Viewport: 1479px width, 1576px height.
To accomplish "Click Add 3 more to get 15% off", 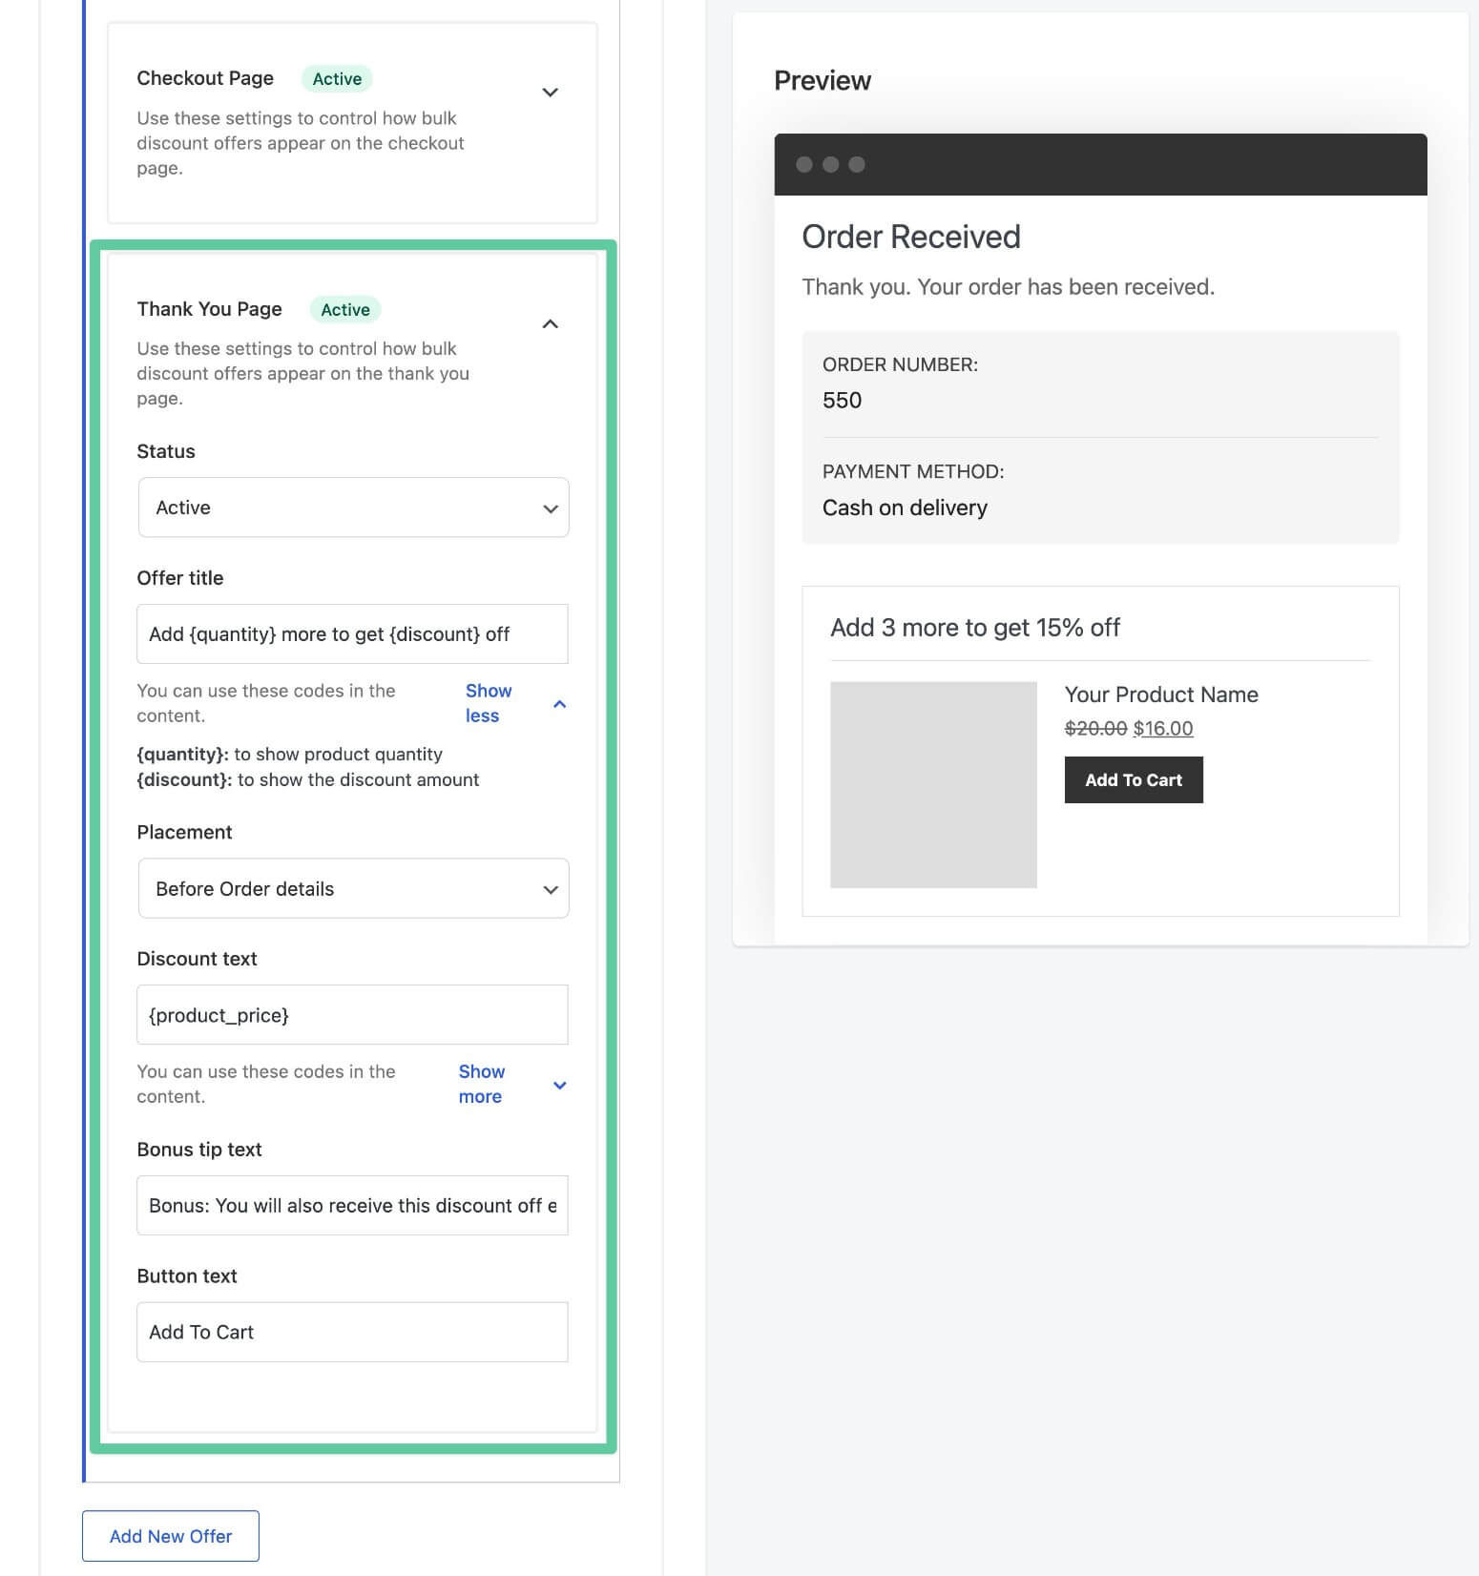I will tap(975, 628).
